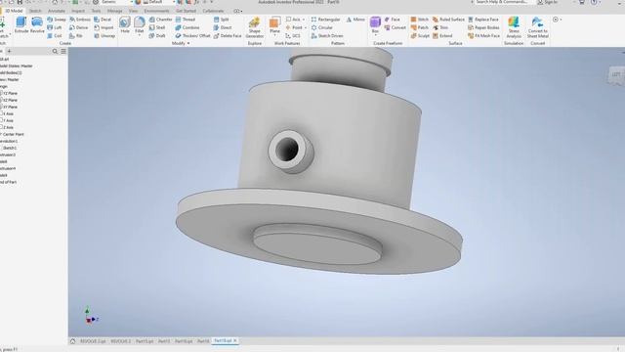625x352 pixels.
Task: Select End of Part marker
Action: pyautogui.click(x=9, y=182)
